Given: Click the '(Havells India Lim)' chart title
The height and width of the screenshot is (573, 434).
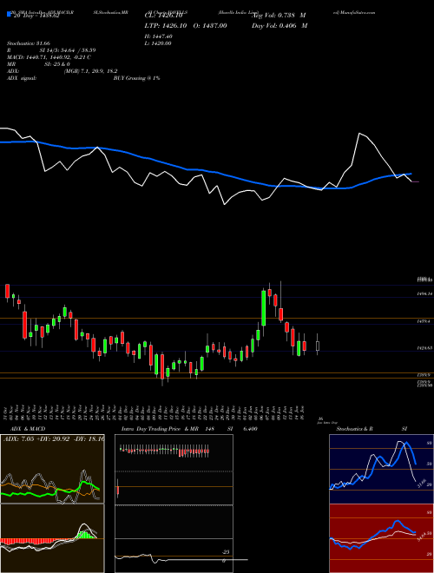Looking at the screenshot, I should tap(238, 12).
